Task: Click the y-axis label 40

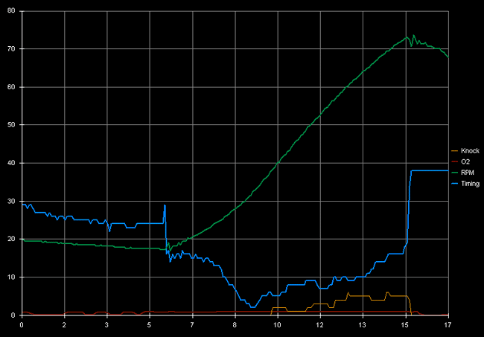Action: pyautogui.click(x=10, y=163)
